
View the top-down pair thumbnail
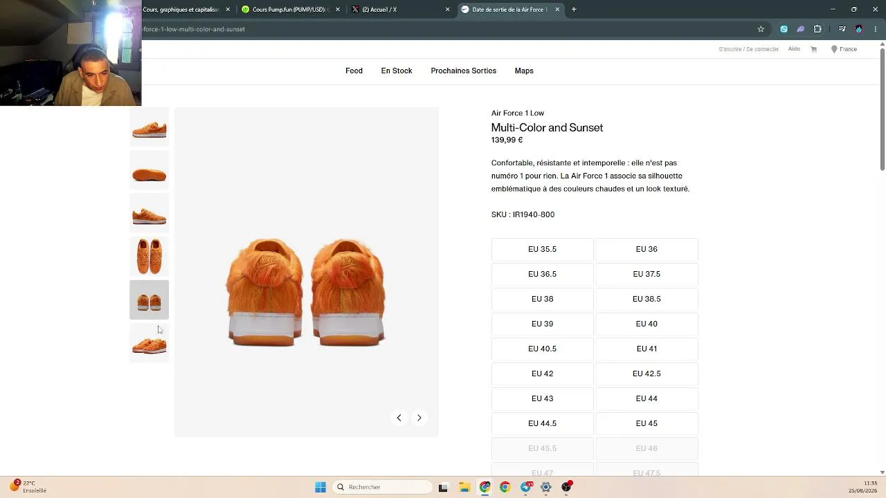pyautogui.click(x=149, y=257)
